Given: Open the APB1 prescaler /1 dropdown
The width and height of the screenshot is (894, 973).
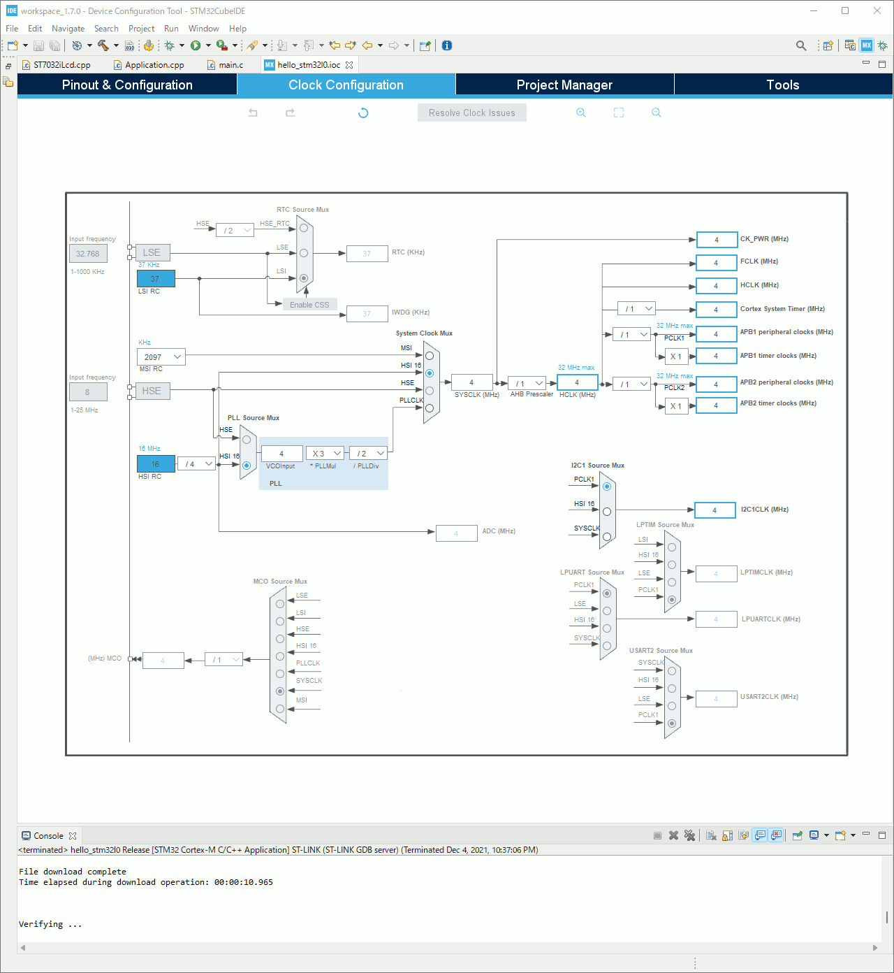Looking at the screenshot, I should [x=632, y=335].
